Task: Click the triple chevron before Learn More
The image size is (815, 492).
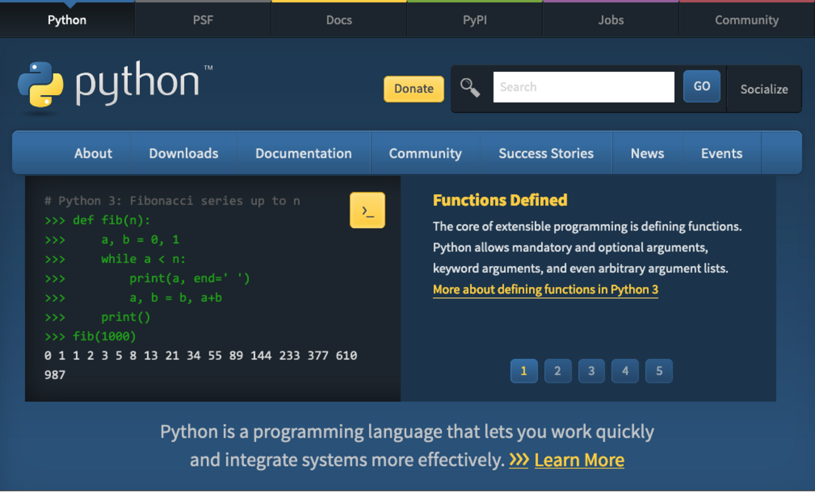Action: coord(518,460)
